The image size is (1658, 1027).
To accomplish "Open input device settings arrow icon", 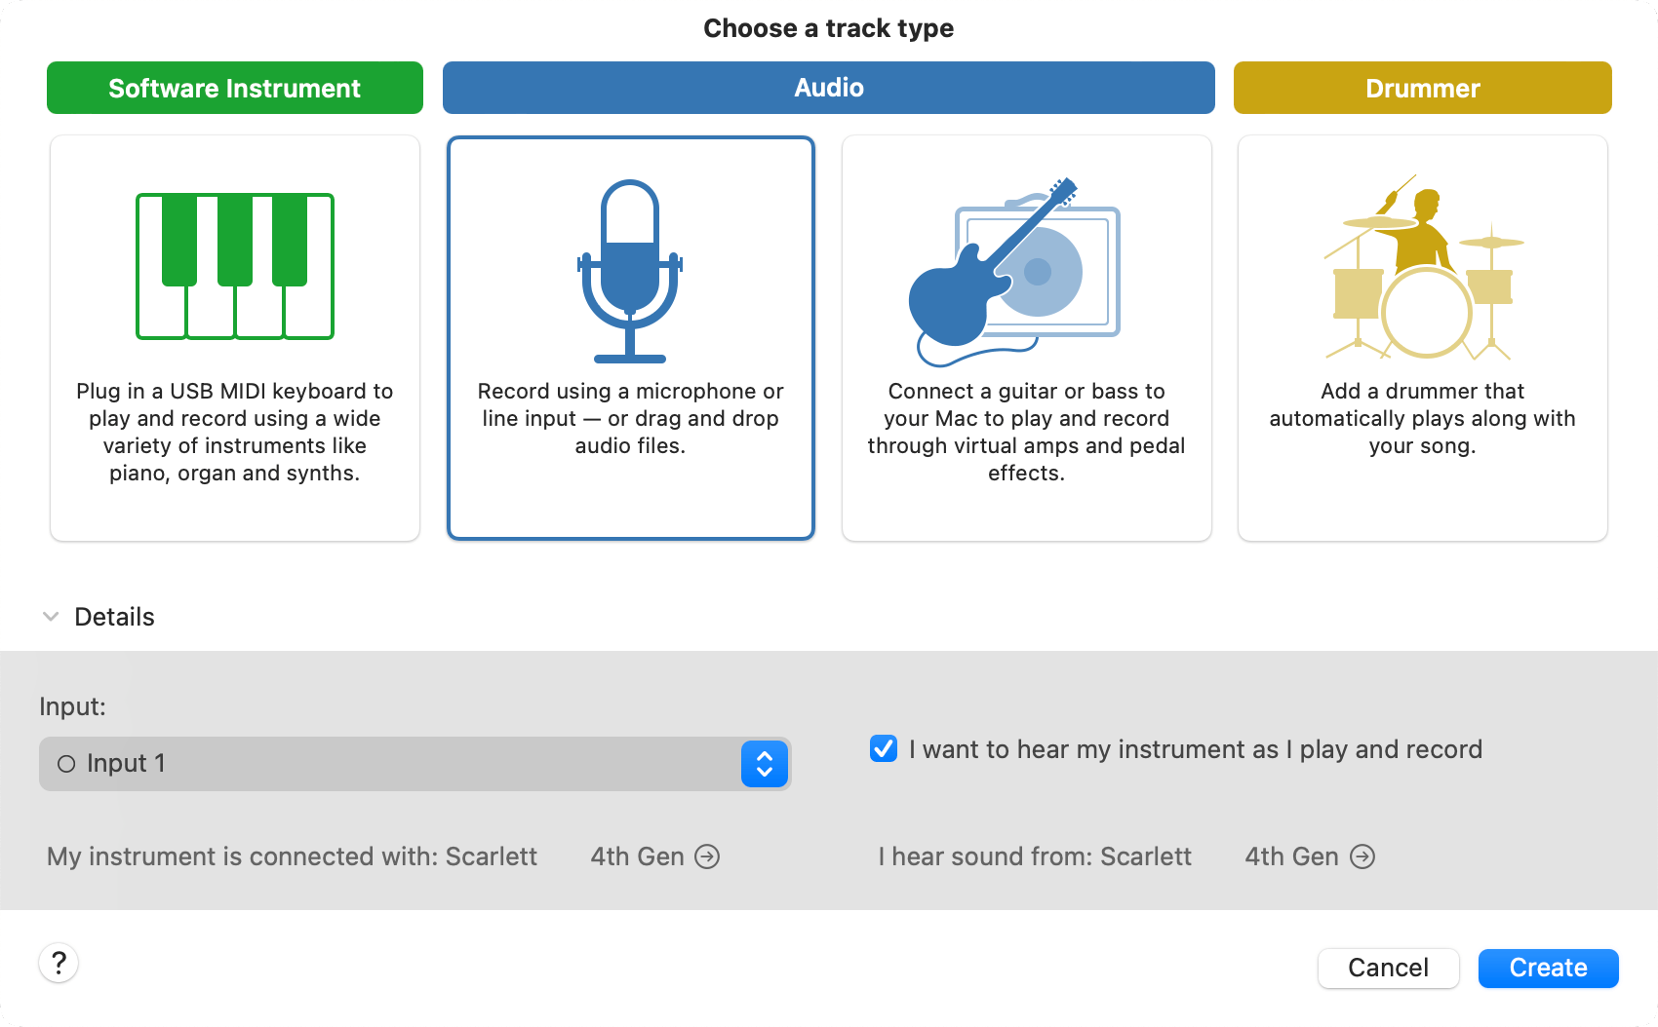I will (x=707, y=856).
